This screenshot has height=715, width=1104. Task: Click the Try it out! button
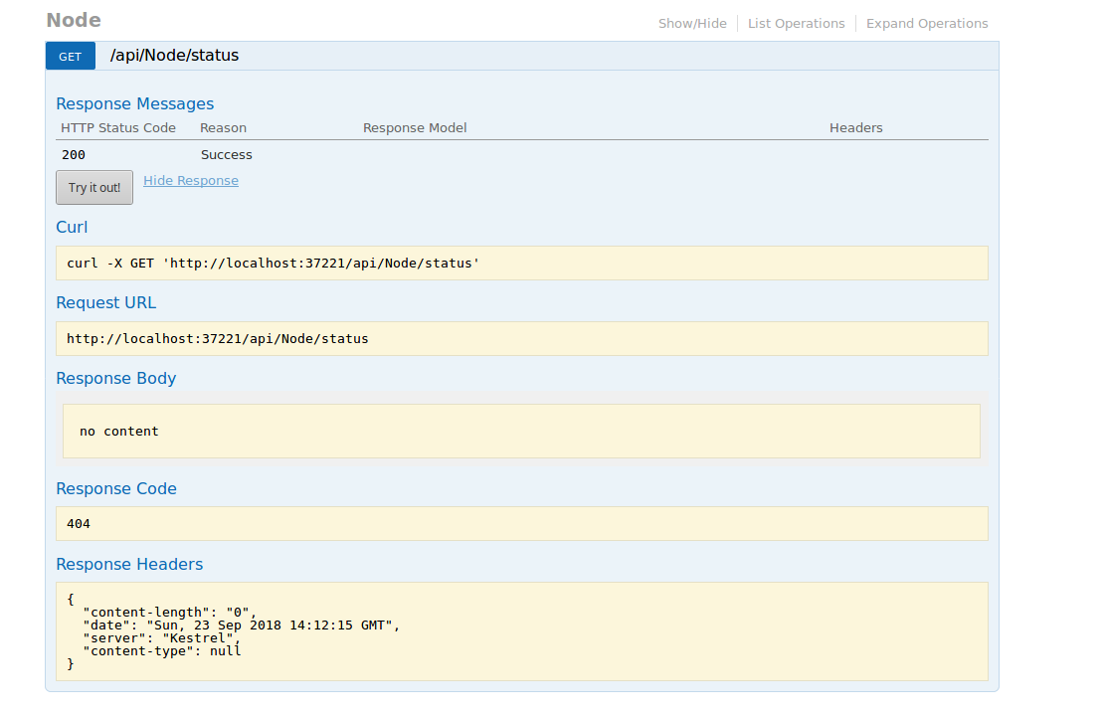(93, 187)
